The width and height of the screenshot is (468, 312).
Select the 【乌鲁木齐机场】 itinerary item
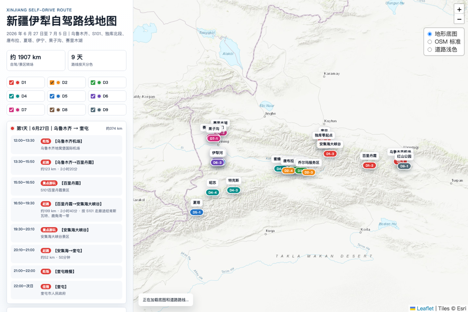66,144
